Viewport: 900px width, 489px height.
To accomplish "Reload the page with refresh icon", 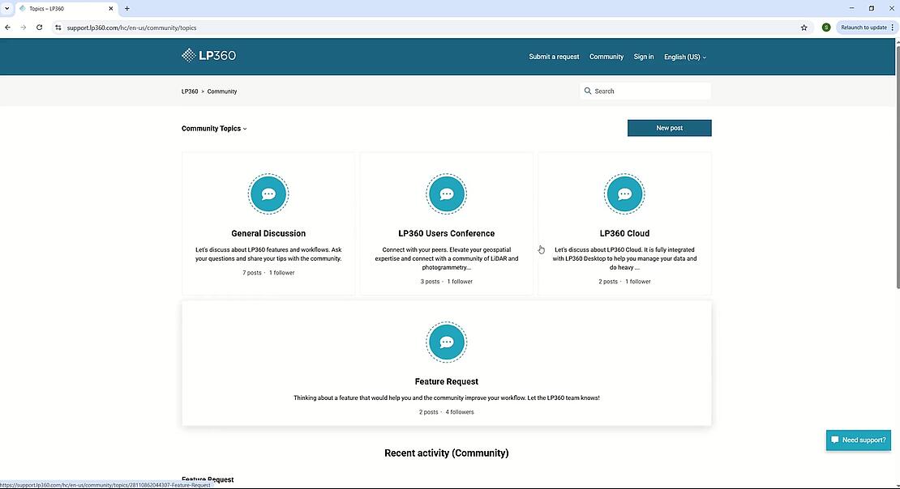I will 39,28.
